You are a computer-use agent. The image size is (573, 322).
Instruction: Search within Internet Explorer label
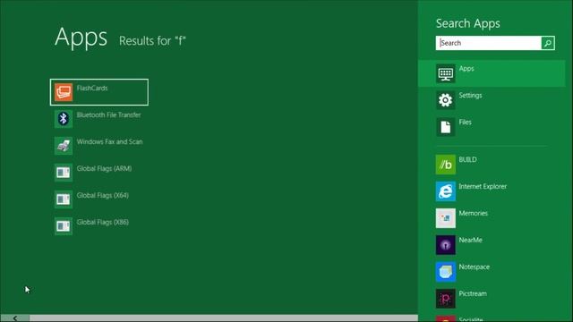[x=483, y=187]
